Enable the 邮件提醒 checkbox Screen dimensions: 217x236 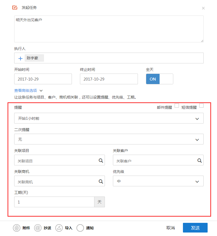(177, 106)
